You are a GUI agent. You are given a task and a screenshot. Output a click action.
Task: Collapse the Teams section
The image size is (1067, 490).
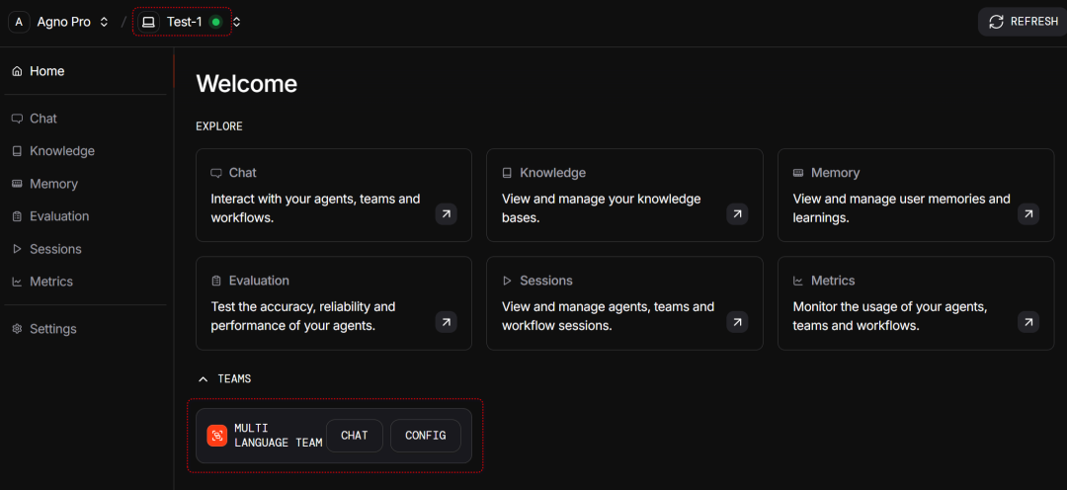pos(204,379)
